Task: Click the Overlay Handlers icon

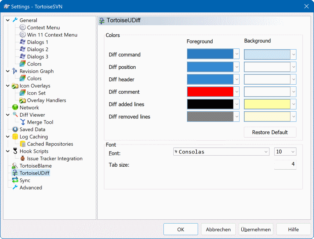Action: click(x=22, y=100)
